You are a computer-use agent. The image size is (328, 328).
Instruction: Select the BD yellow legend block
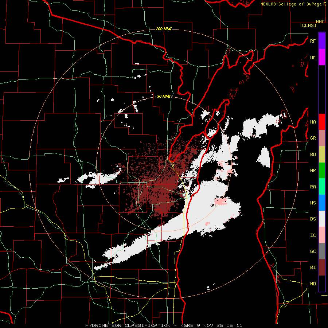[x=322, y=155]
